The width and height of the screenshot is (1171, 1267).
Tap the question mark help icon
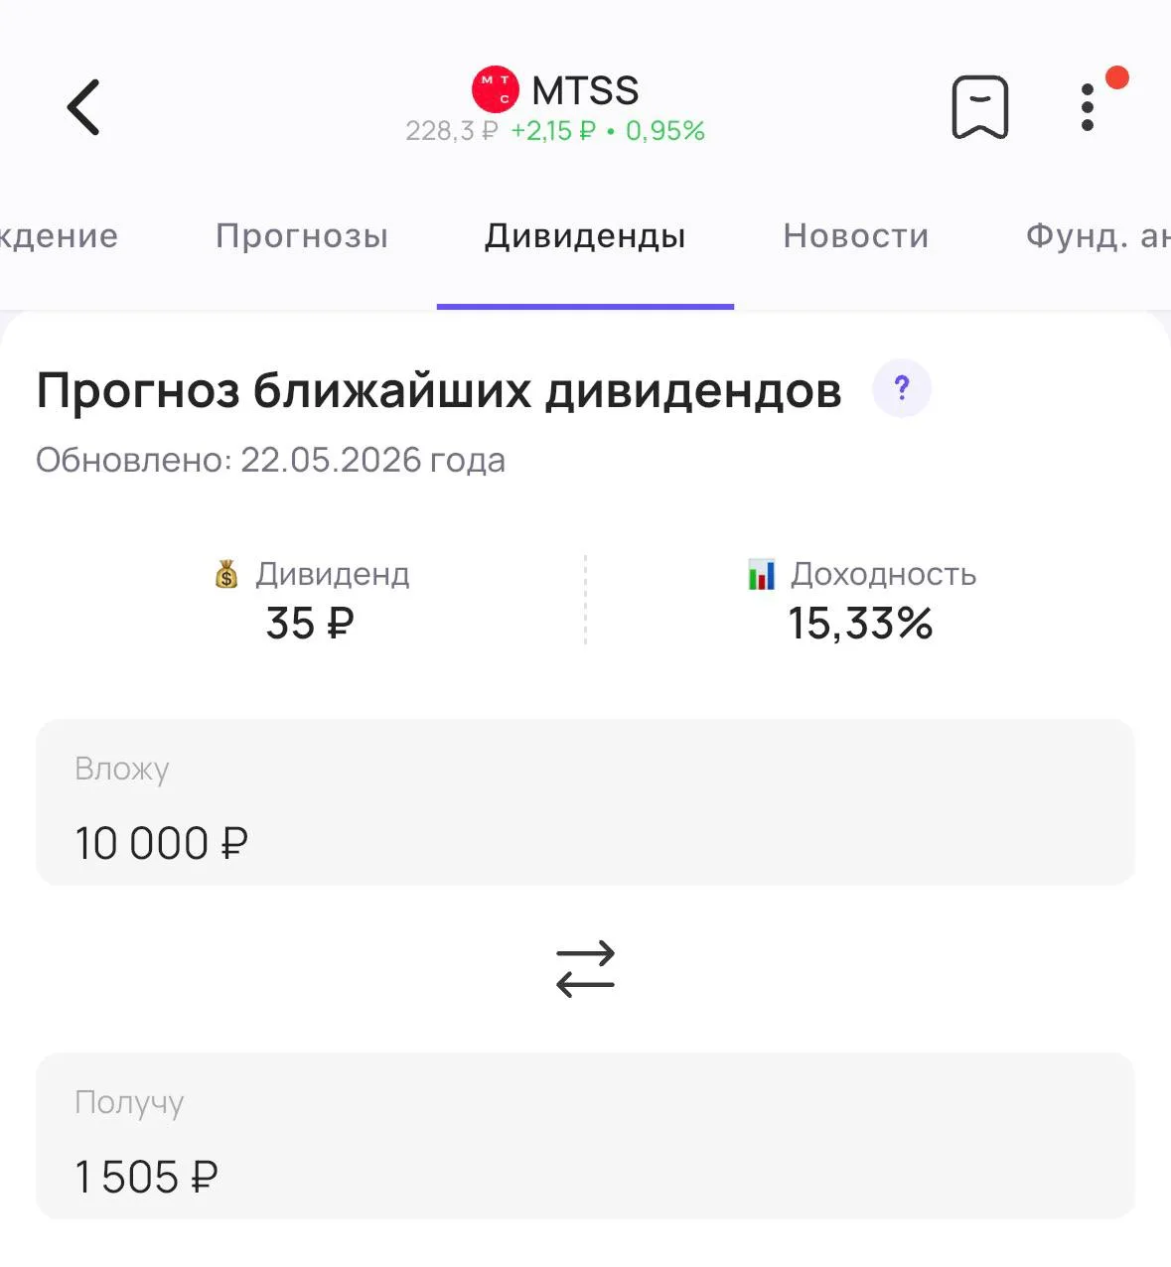902,388
